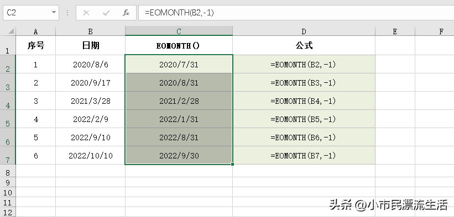The width and height of the screenshot is (454, 217).
Task: Select row 2 header
Action: tap(8, 64)
